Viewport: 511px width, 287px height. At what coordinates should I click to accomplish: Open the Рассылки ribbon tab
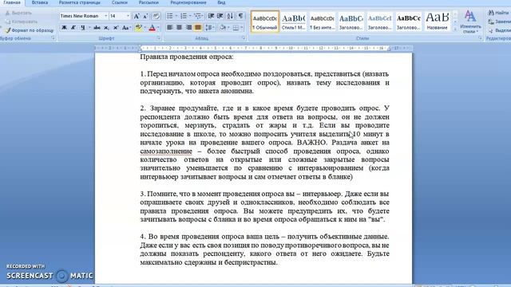149,2
